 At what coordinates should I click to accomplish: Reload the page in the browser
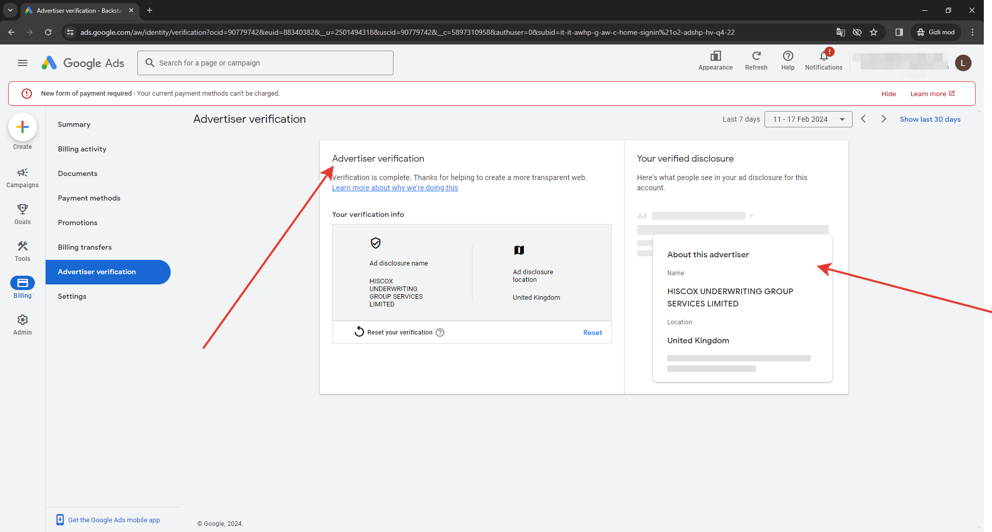point(48,32)
